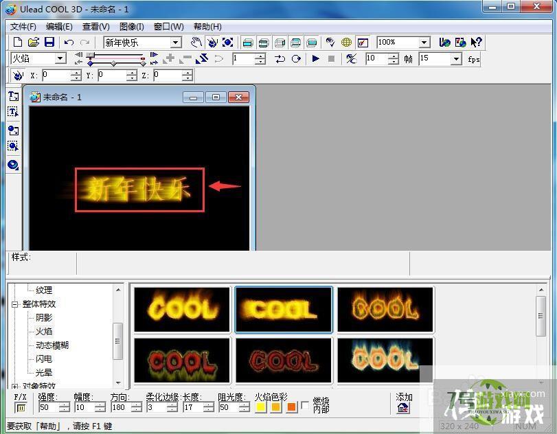Viewport: 557px width, 434px height.
Task: Toggle the second teal display mode button
Action: click(264, 43)
